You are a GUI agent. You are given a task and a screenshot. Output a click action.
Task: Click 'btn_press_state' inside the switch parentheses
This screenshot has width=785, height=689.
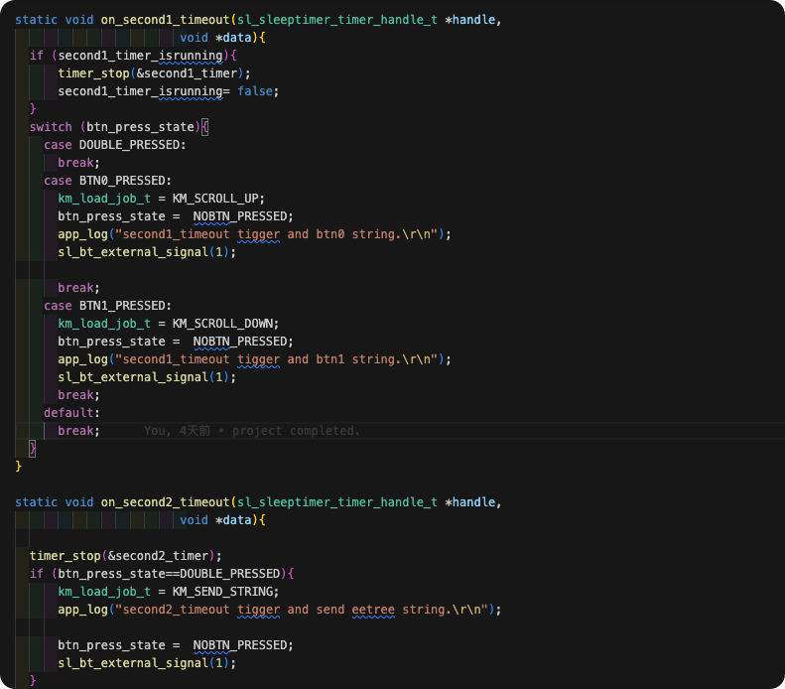click(140, 127)
